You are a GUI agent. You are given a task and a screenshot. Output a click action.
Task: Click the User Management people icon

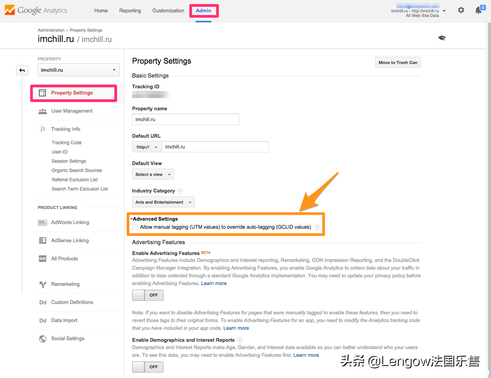pos(42,111)
